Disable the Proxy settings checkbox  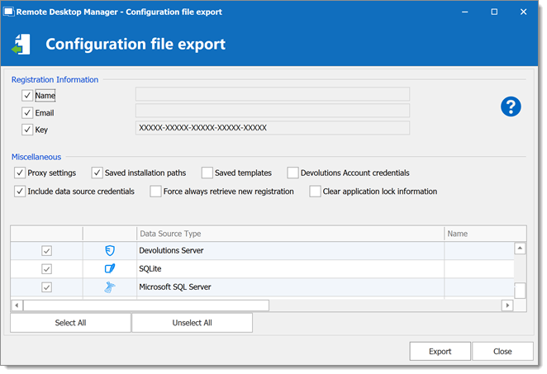(20, 173)
